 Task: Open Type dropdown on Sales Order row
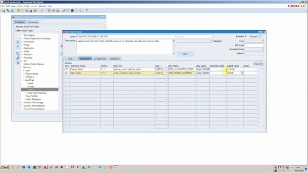pyautogui.click(x=167, y=73)
